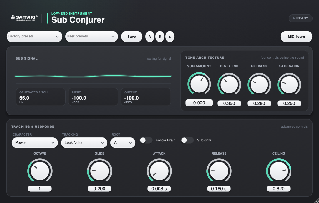Click the 'waiting for signal' status text

coord(159,58)
